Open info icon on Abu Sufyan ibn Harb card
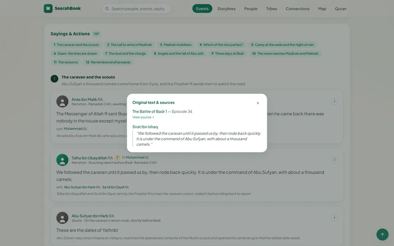Screen dimensions: 394x246 pyautogui.click(x=334, y=218)
